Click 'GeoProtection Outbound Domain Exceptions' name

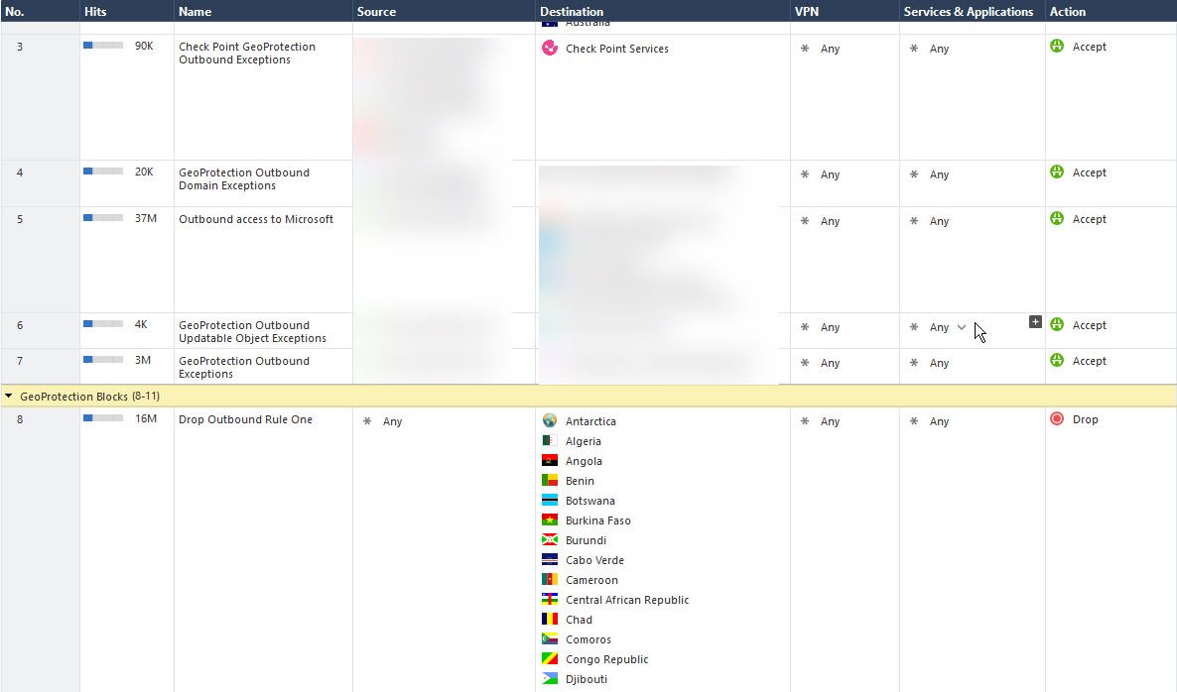click(x=244, y=179)
